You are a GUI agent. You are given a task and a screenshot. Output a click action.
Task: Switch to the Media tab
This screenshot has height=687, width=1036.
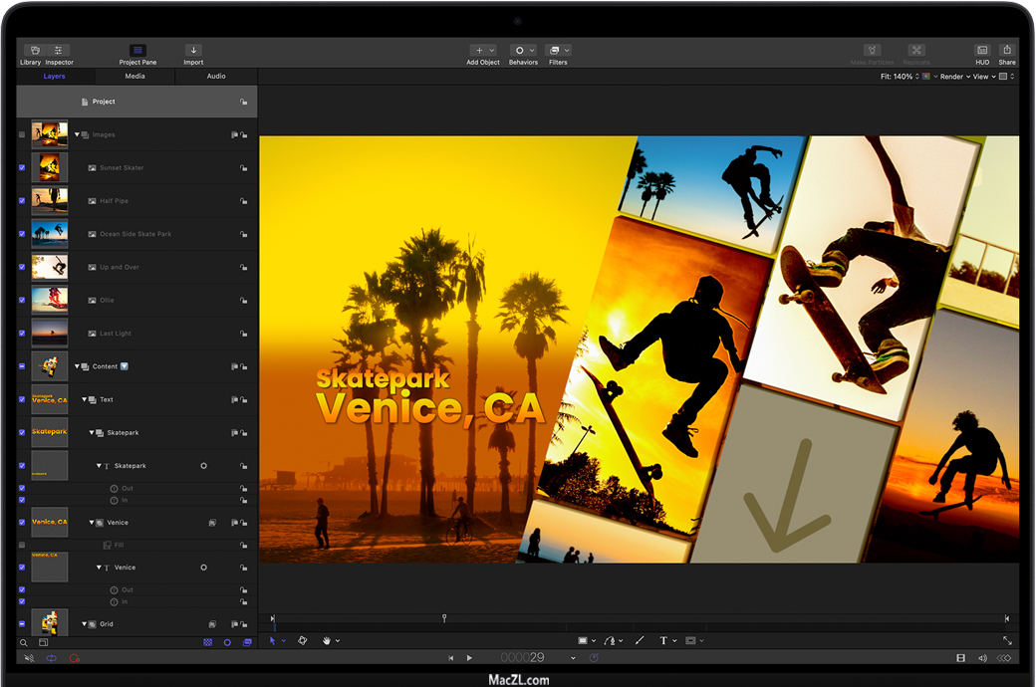pos(134,76)
